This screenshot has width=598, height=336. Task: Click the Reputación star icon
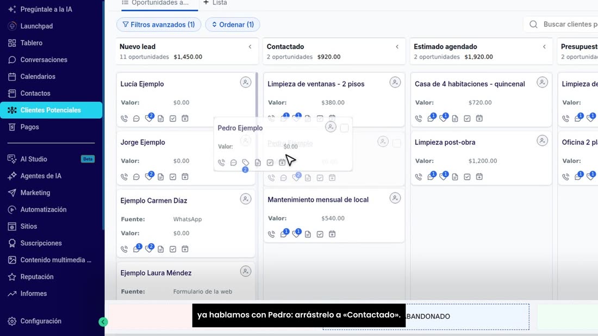(12, 277)
